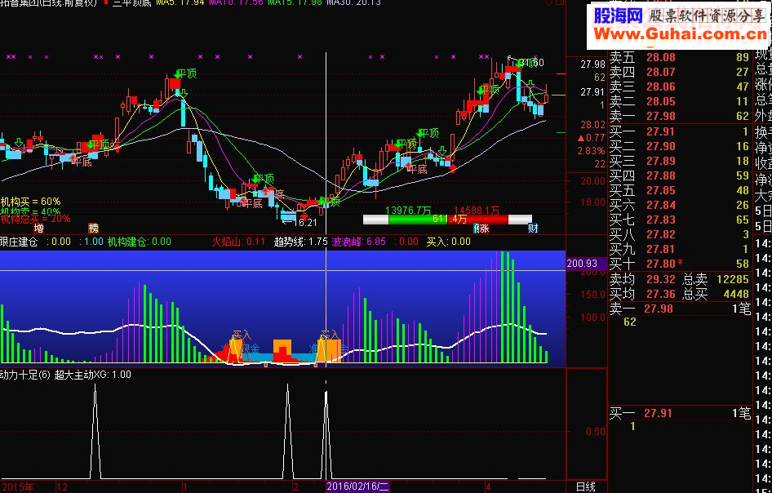Click the 买均 average value 27.36

click(x=661, y=294)
